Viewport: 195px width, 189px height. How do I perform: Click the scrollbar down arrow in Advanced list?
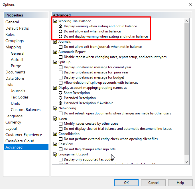tap(187, 162)
